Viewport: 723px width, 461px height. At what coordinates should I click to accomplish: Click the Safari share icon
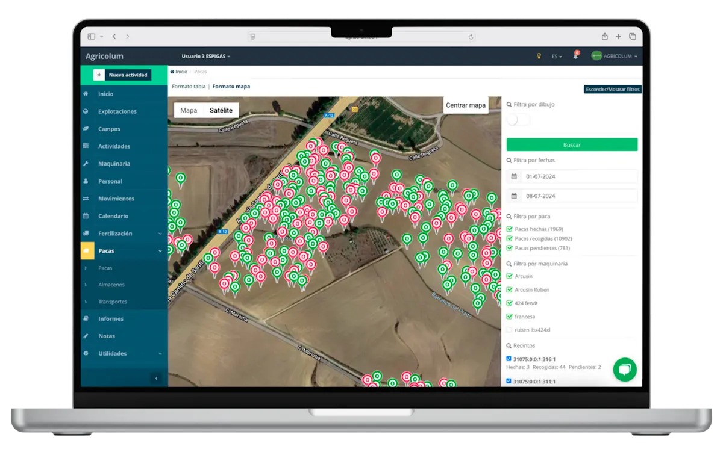604,37
